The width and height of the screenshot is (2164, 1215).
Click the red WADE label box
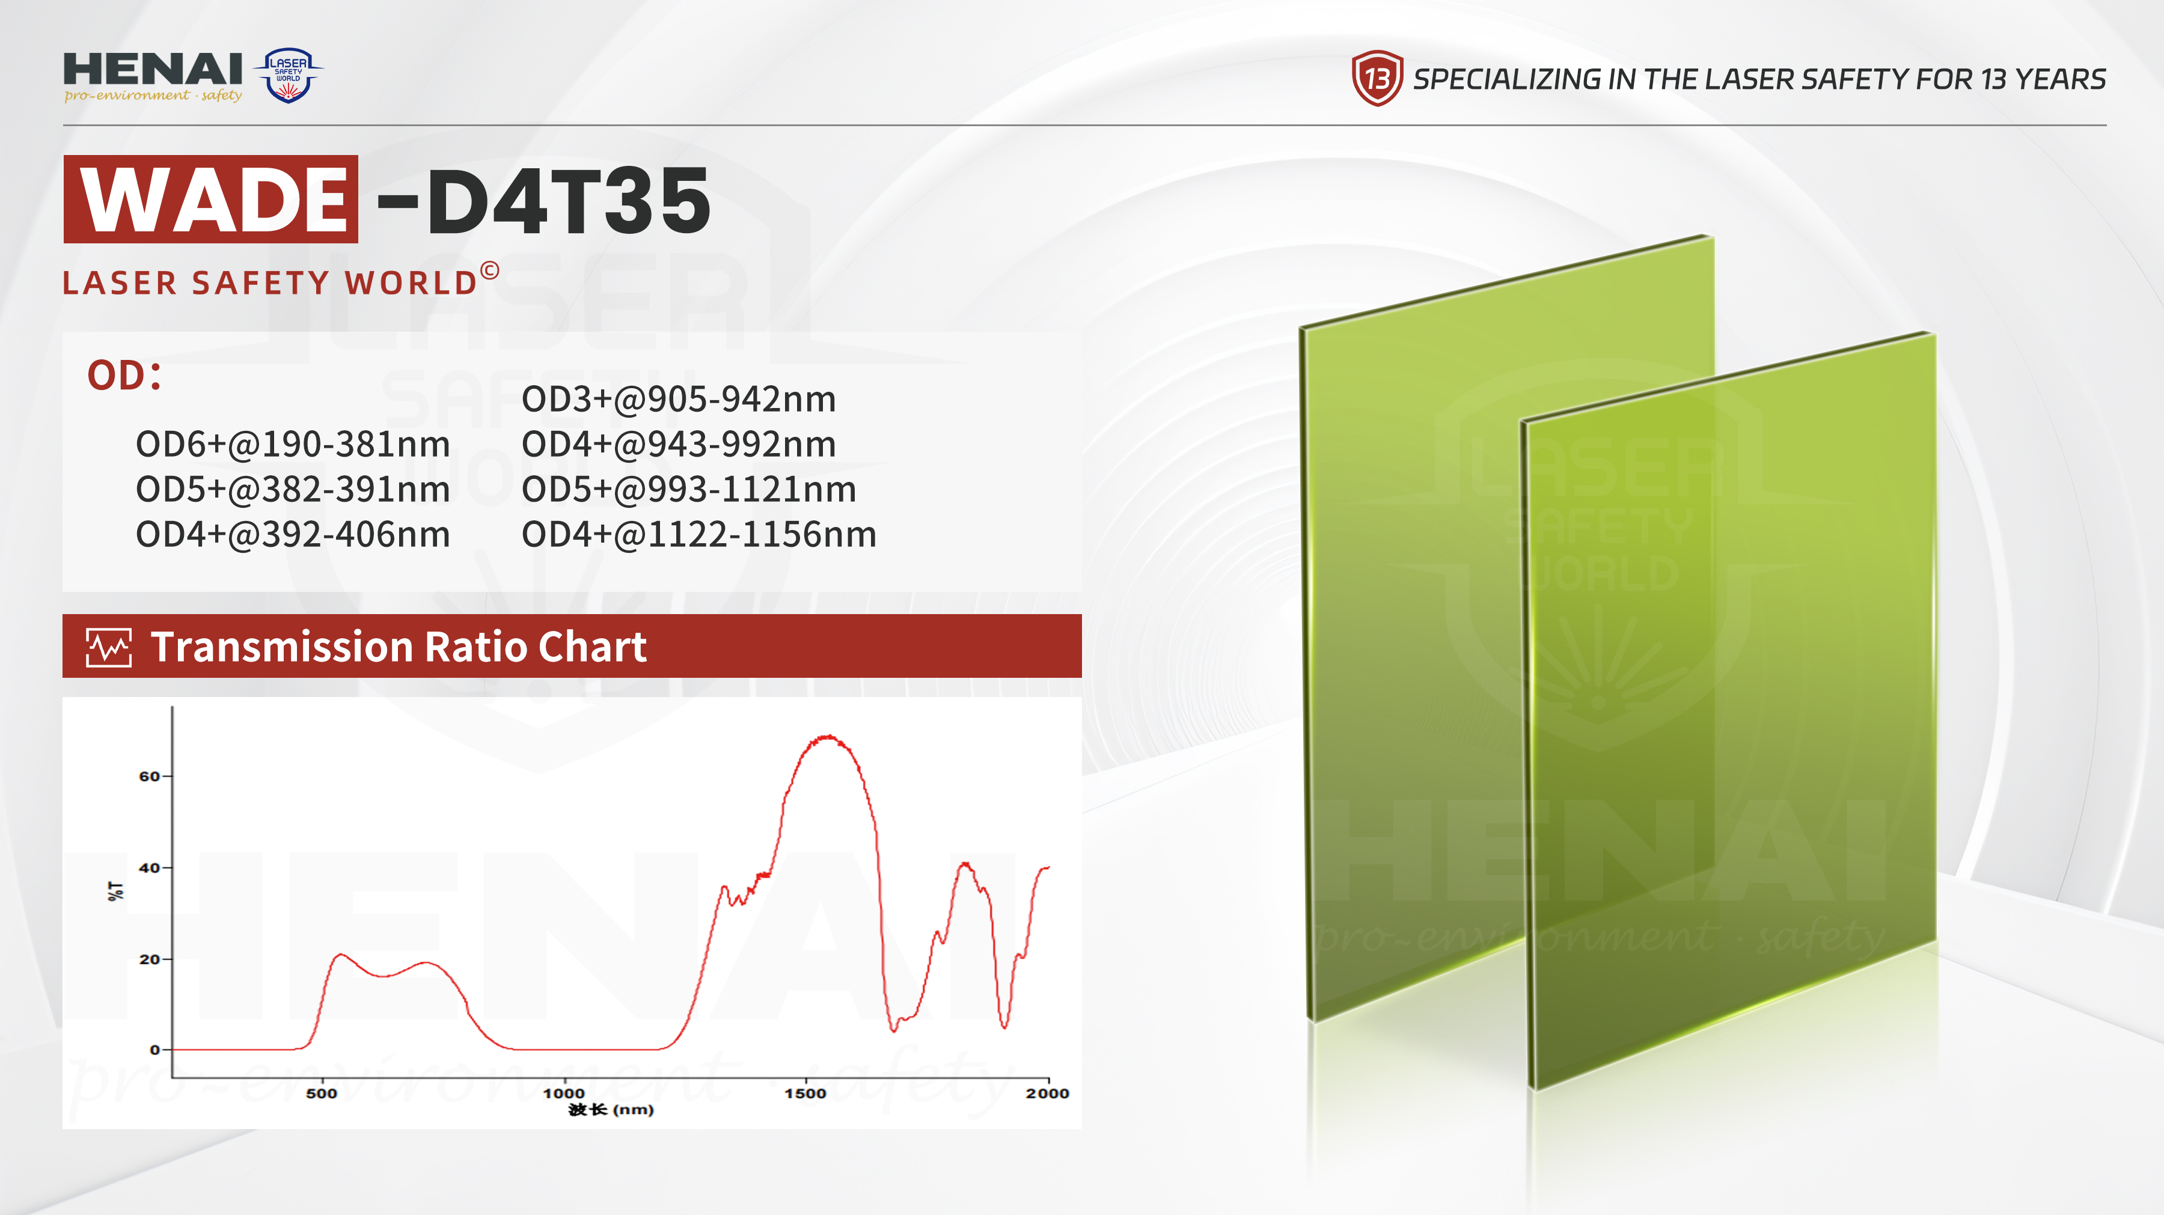(211, 200)
